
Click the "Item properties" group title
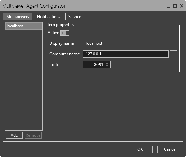(x=60, y=25)
